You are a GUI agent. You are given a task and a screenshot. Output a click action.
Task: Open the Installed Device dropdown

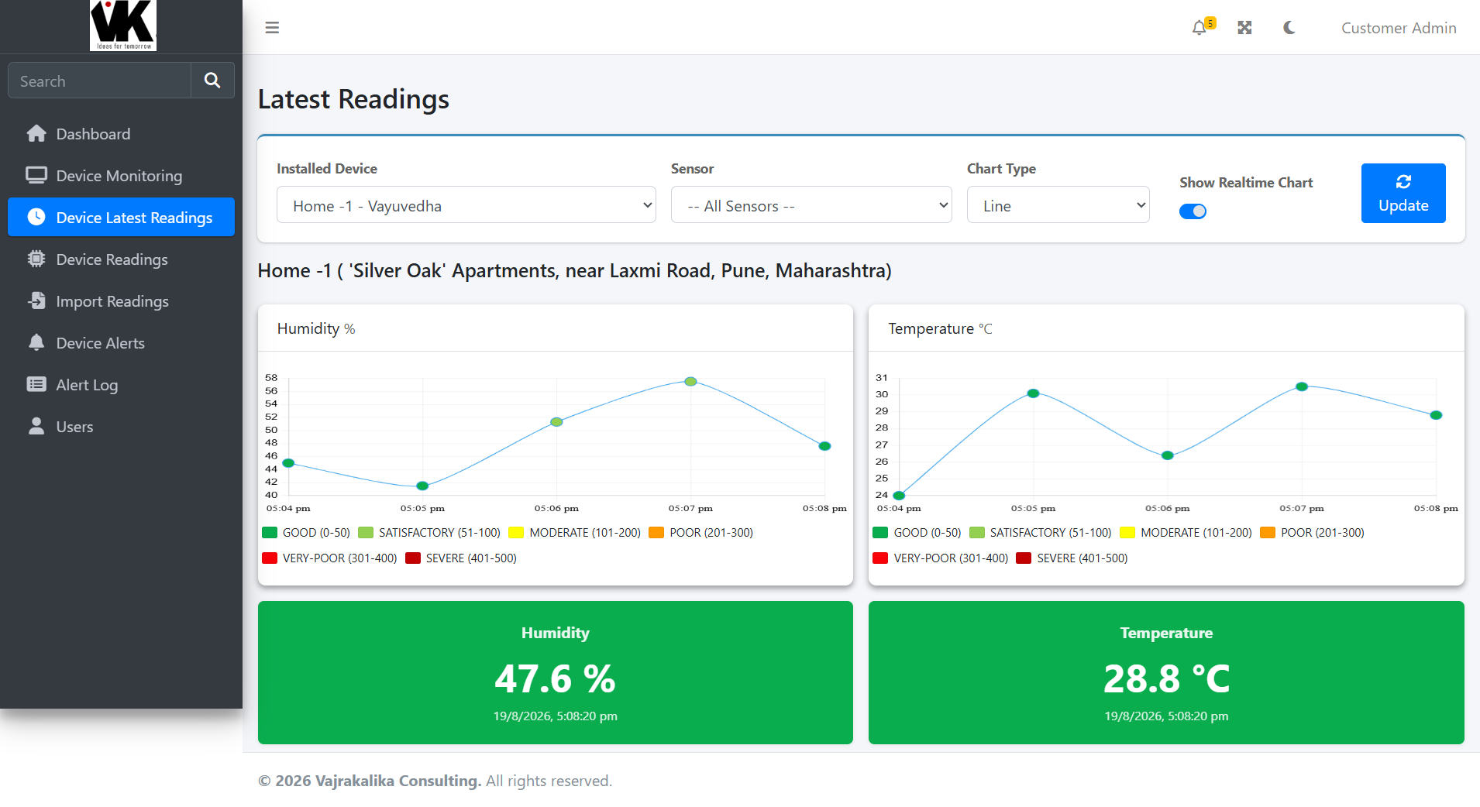466,205
